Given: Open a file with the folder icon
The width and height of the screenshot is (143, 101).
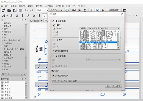Looking at the screenshot, I should [9, 10].
